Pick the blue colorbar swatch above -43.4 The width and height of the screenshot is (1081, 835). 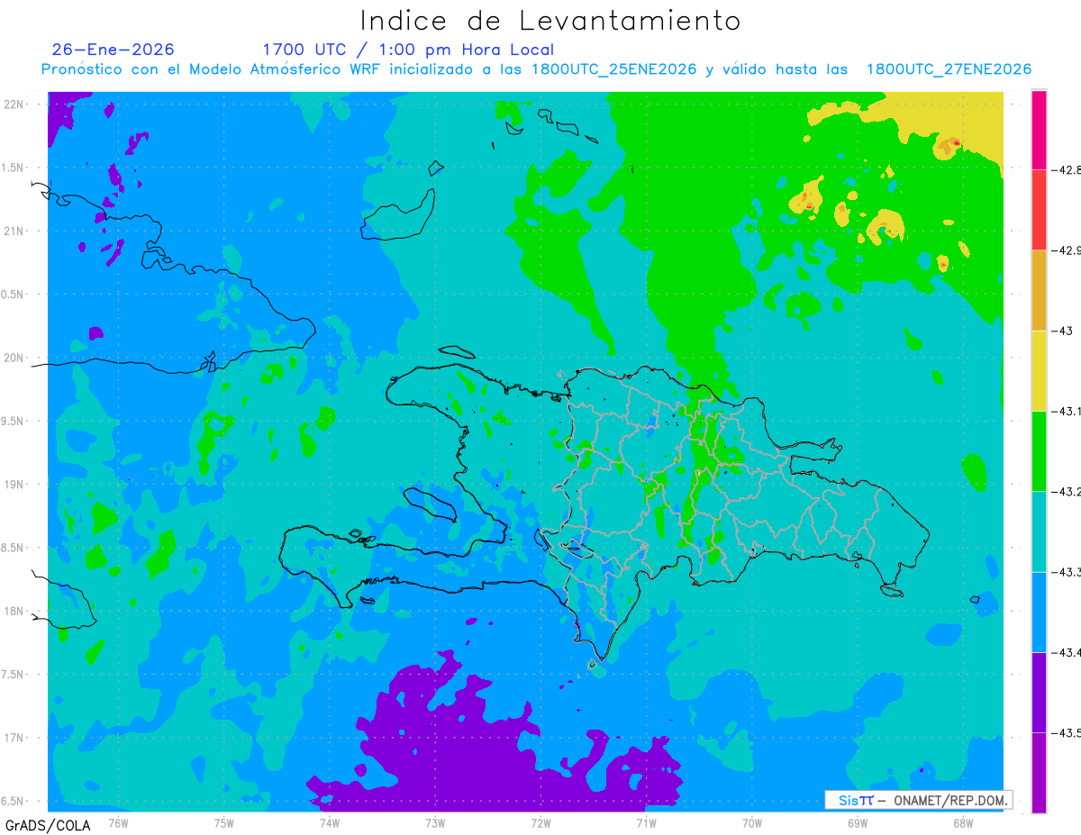[1039, 612]
